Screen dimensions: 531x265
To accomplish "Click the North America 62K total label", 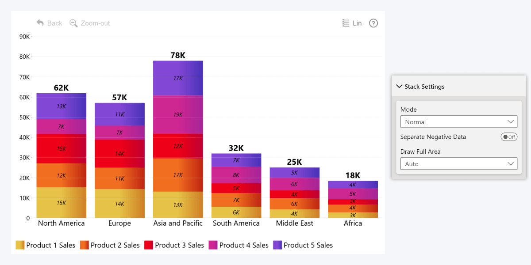I will [61, 88].
